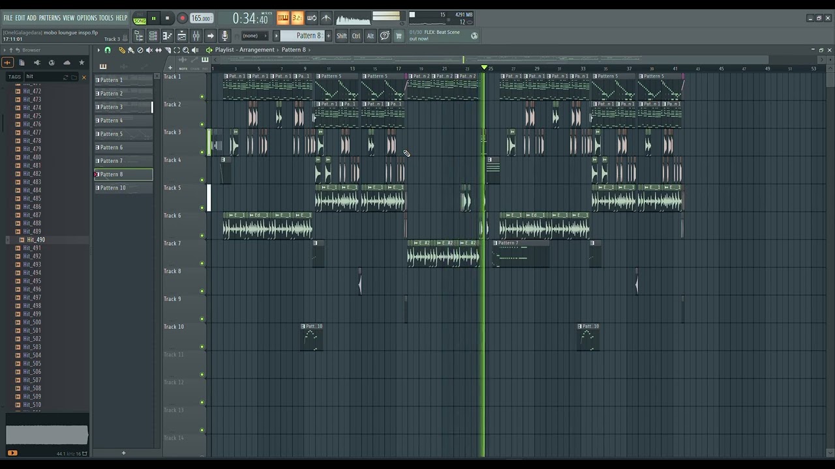
Task: Open the EDIT menu
Action: (20, 18)
